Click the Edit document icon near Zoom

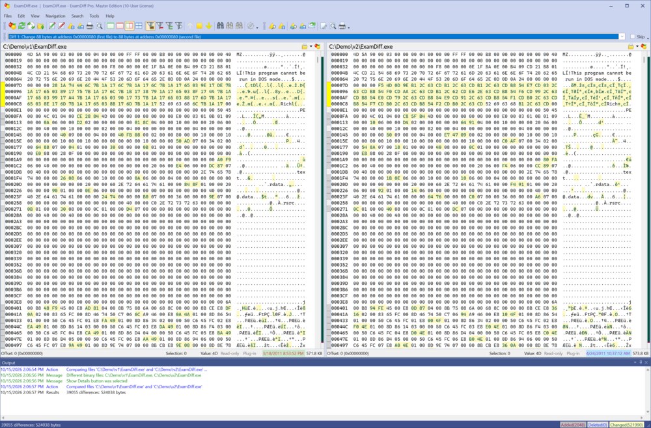[x=323, y=26]
